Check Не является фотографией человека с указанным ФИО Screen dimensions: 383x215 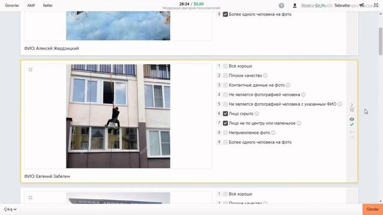coord(226,104)
